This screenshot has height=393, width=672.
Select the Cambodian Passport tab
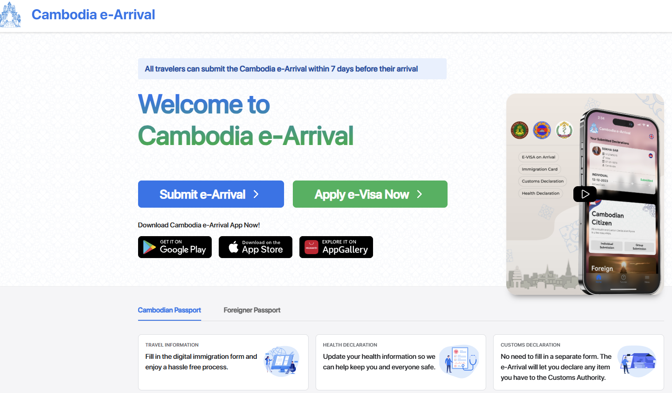[169, 310]
